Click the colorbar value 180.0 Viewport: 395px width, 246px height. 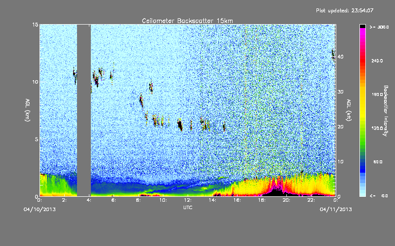[377, 94]
